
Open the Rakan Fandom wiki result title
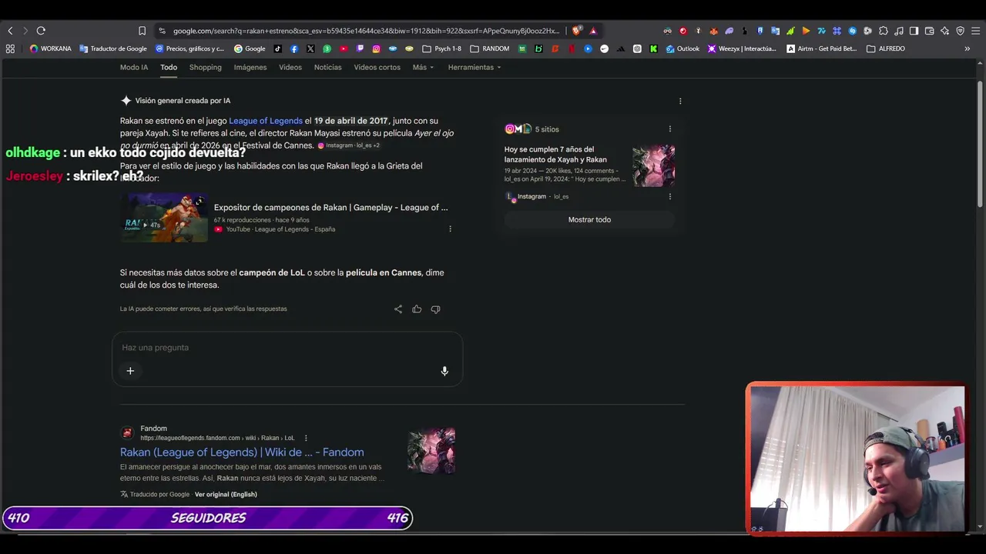tap(242, 452)
